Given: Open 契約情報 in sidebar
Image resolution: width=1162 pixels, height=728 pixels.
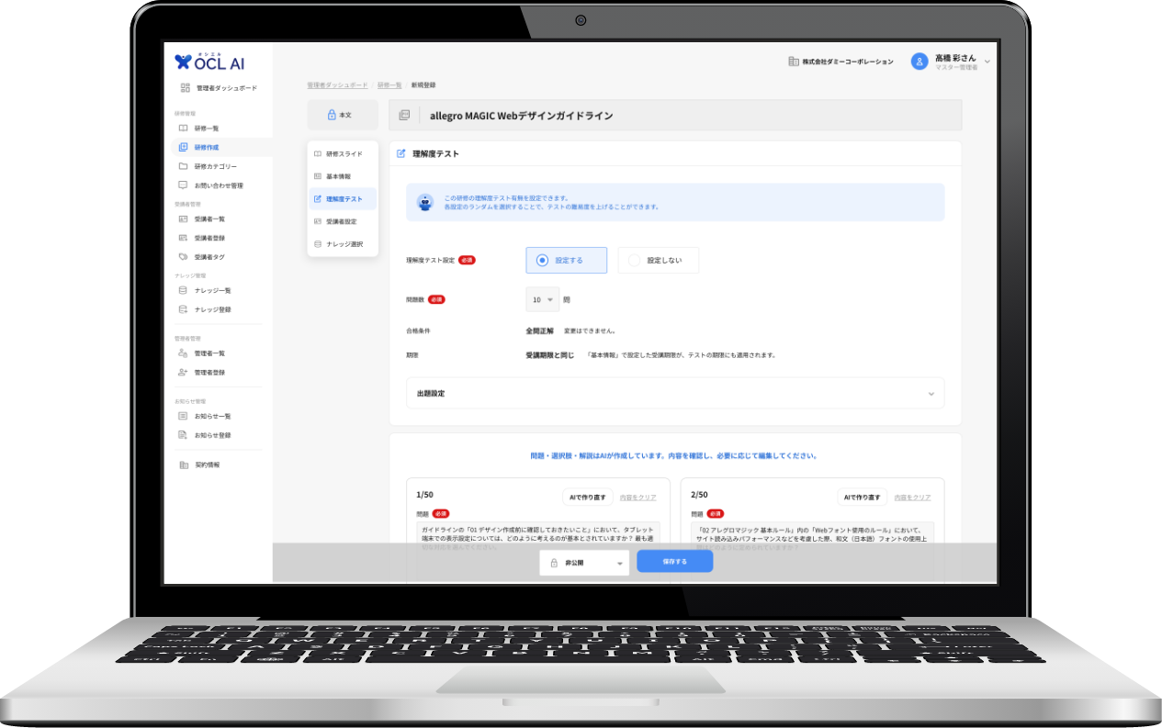Looking at the screenshot, I should [x=207, y=465].
